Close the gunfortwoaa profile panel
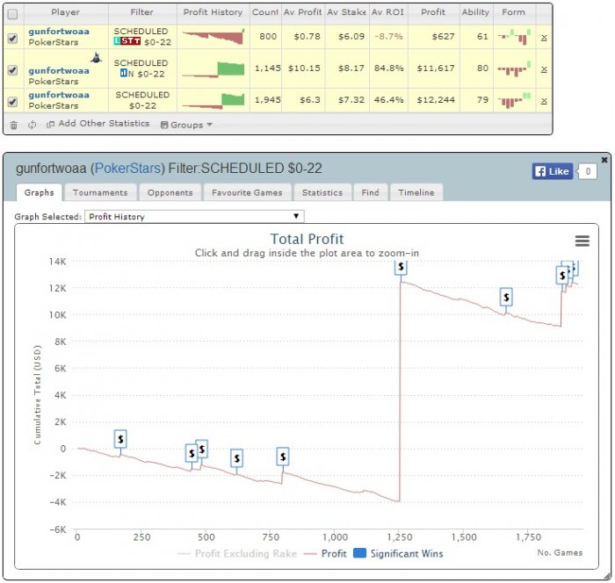The height and width of the screenshot is (583, 615). (x=604, y=160)
